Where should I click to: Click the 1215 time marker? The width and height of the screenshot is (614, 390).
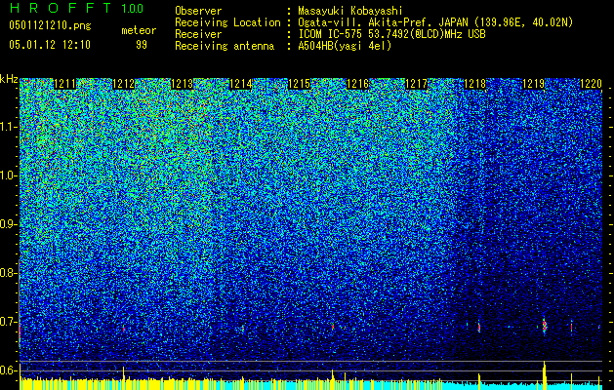coord(299,84)
